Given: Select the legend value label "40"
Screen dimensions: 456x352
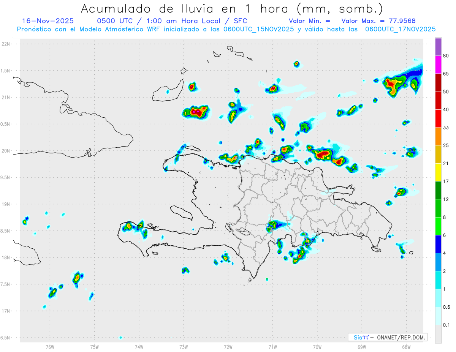Looking at the screenshot, I should pos(446,110).
